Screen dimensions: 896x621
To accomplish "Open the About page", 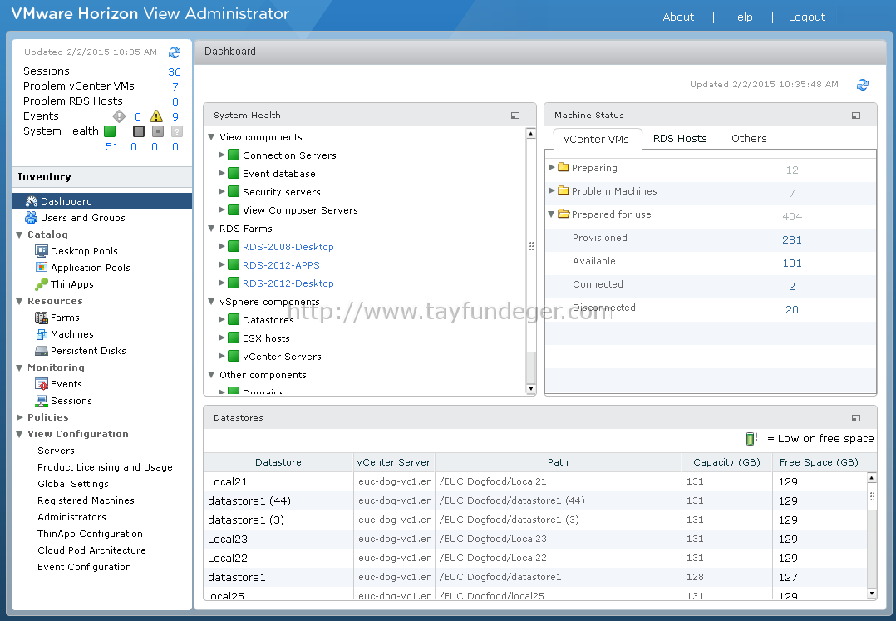I will point(678,17).
